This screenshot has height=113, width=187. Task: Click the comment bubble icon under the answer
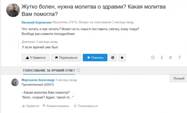44,106
